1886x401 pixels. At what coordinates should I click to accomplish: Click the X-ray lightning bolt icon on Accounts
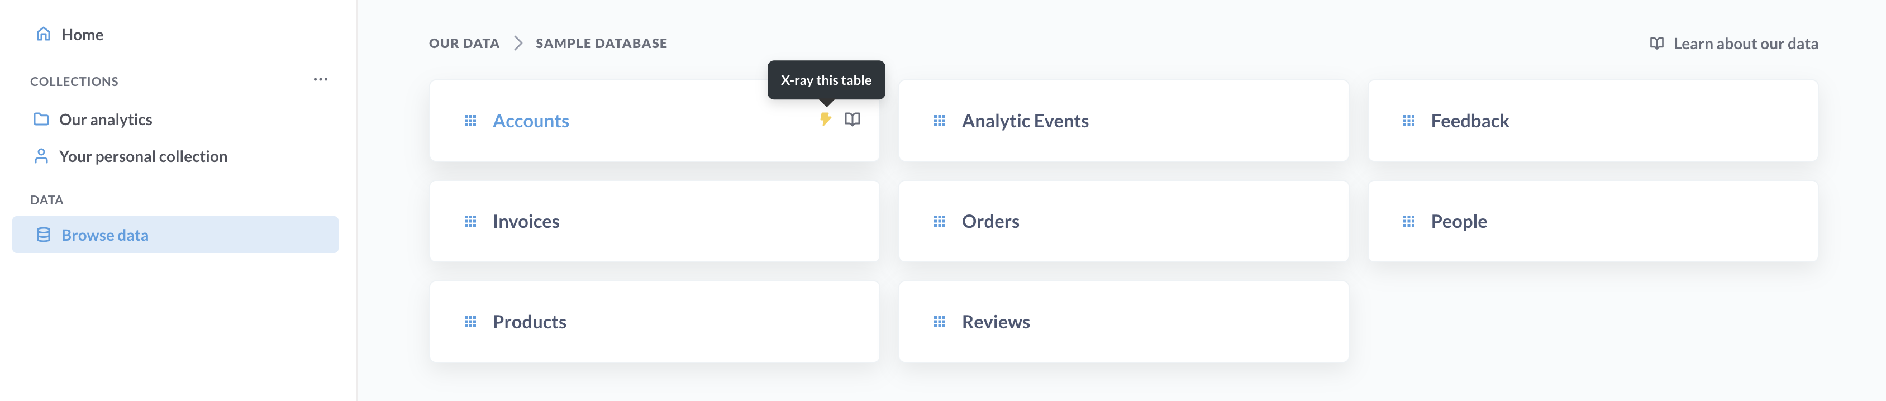coord(825,120)
